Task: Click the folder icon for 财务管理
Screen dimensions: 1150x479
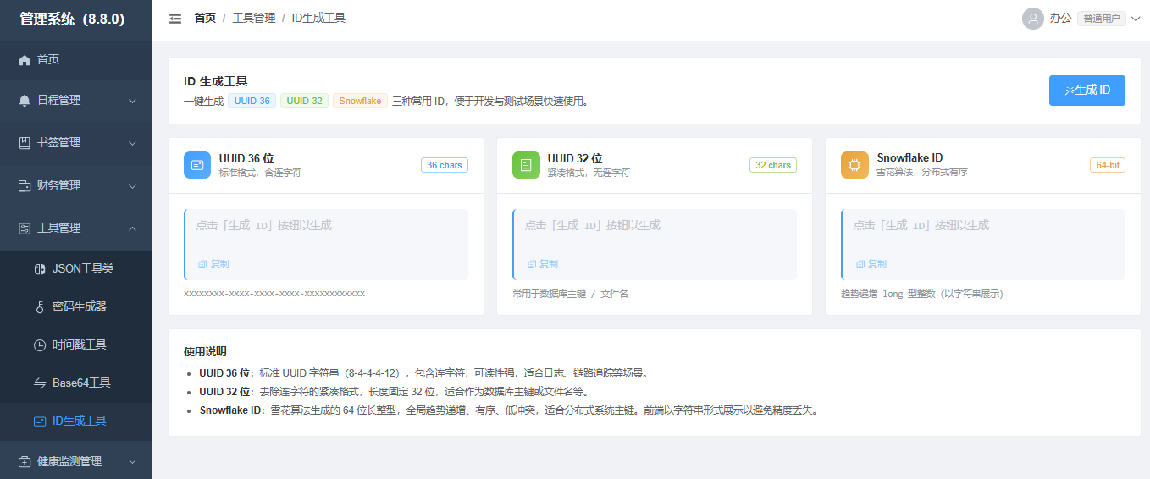Action: (x=25, y=185)
